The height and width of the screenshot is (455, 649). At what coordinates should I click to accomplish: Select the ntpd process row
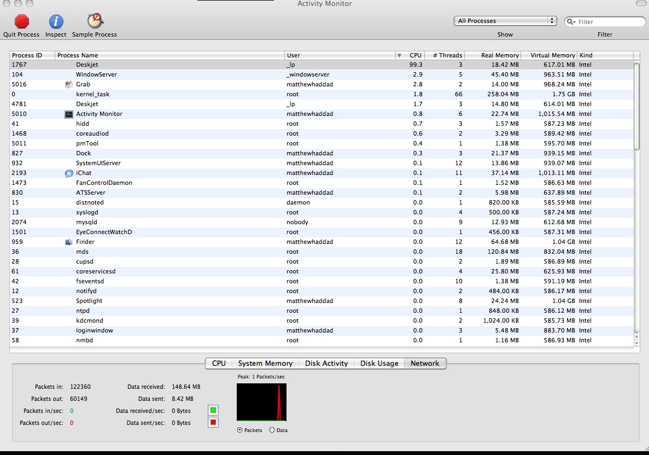point(321,311)
